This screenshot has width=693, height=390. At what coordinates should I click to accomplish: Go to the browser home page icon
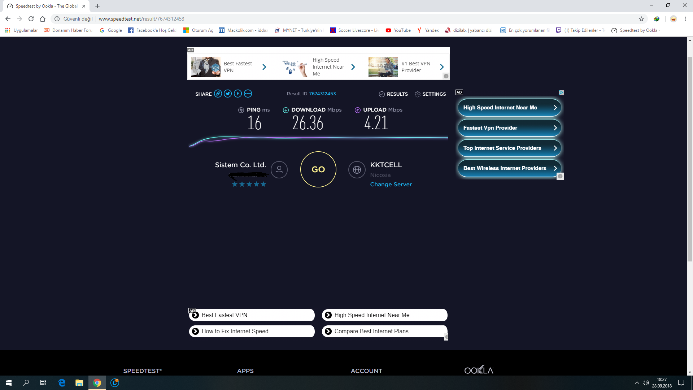tap(43, 19)
